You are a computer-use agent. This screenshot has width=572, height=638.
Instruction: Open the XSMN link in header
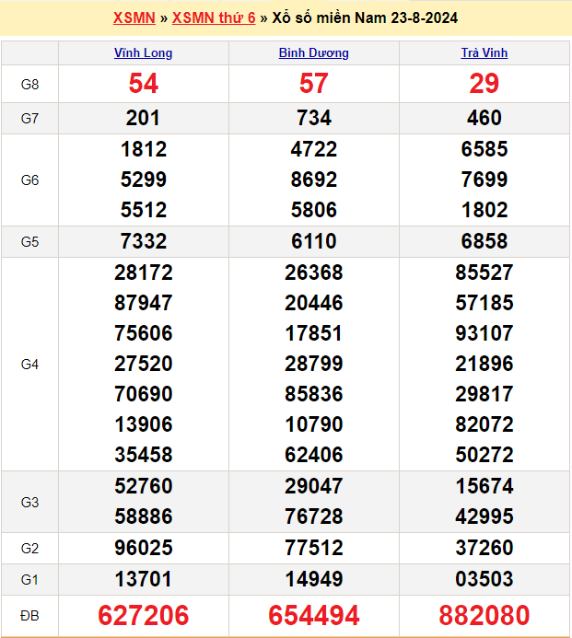click(134, 18)
